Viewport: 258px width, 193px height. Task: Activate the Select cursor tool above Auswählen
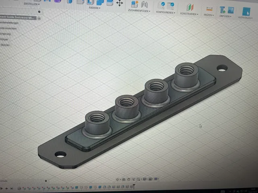tap(246, 12)
